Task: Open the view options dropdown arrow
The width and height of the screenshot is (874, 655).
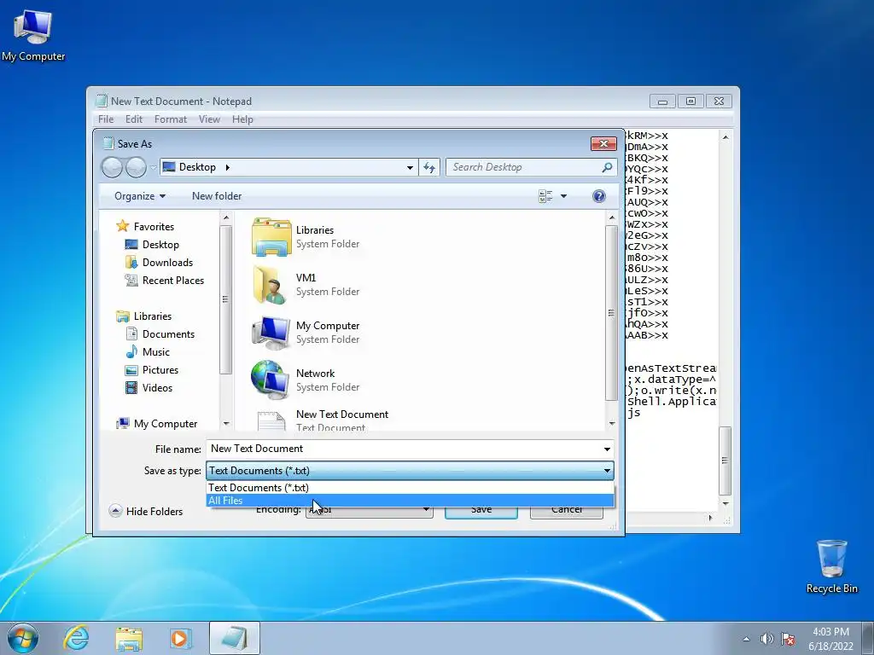Action: [563, 196]
